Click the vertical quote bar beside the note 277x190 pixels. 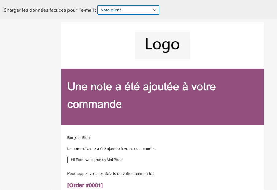(68, 160)
